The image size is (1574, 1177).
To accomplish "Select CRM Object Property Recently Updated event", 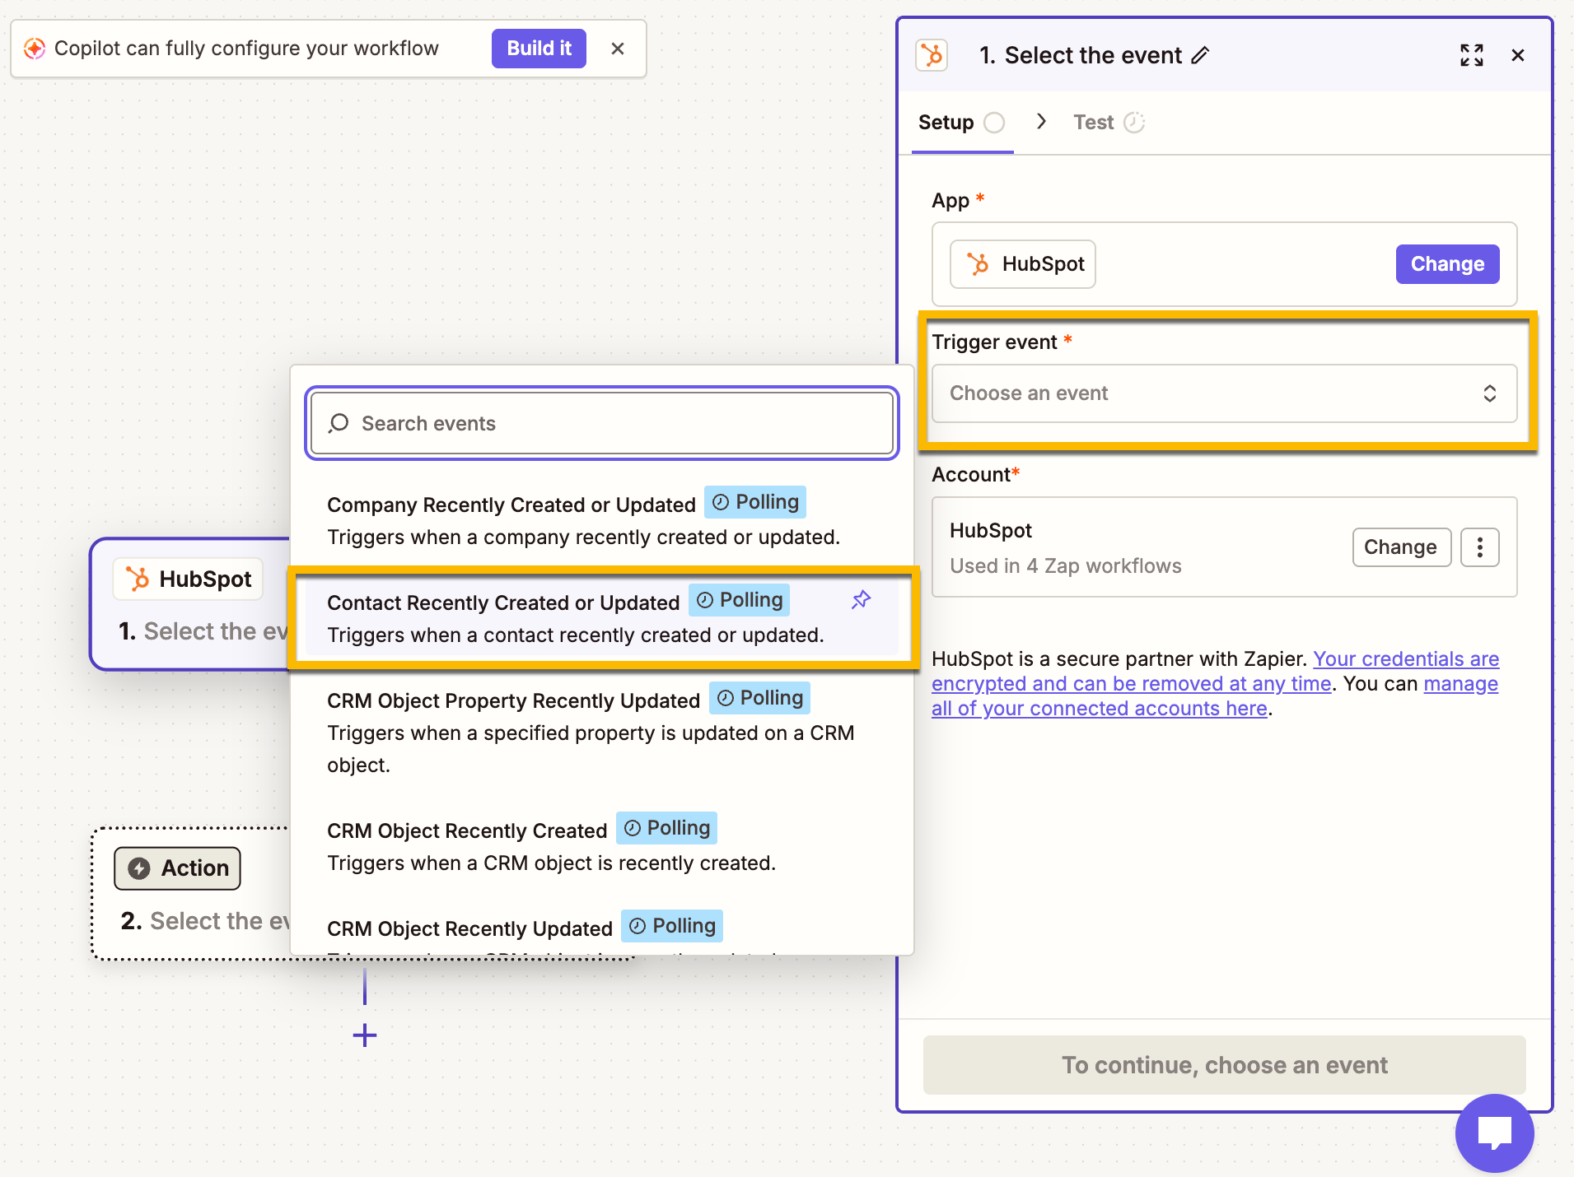I will 602,732.
